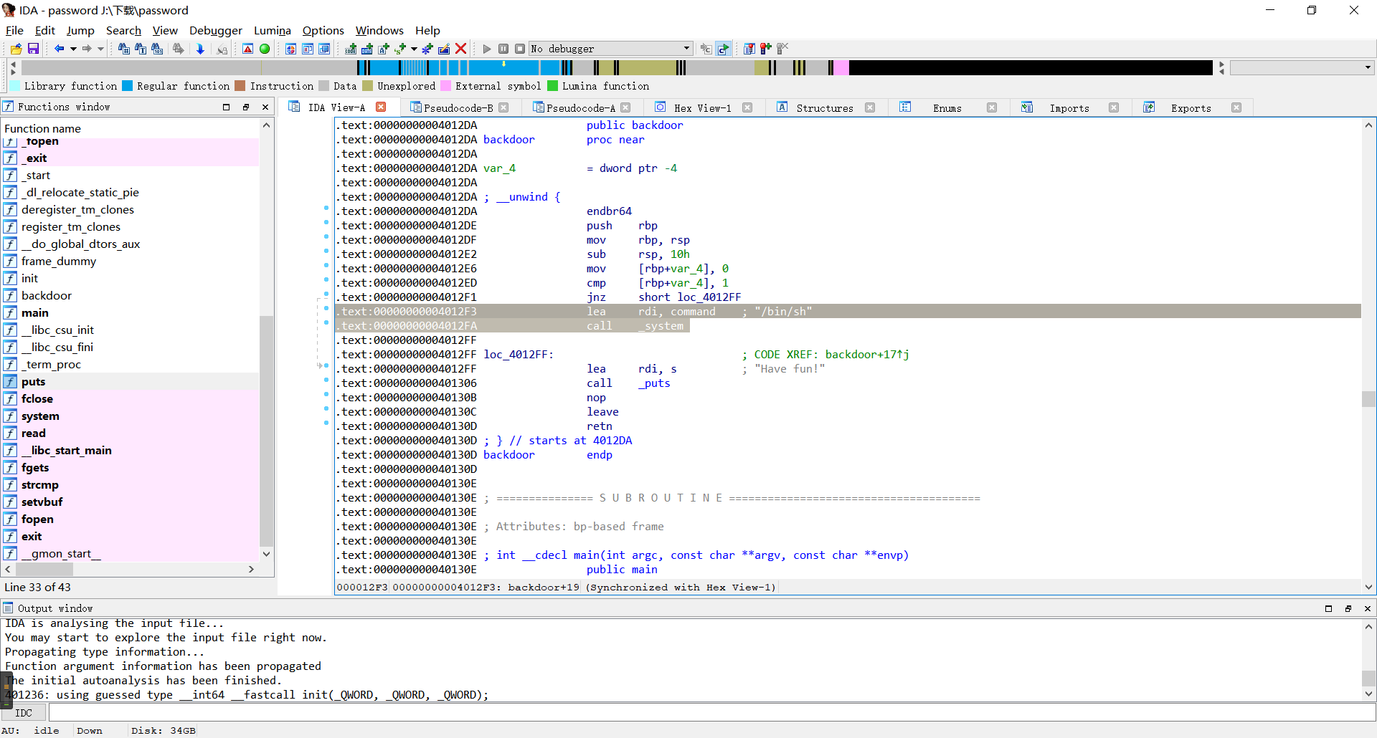Viewport: 1377px width, 738px height.
Task: Open the Debugger menu
Action: click(x=215, y=30)
